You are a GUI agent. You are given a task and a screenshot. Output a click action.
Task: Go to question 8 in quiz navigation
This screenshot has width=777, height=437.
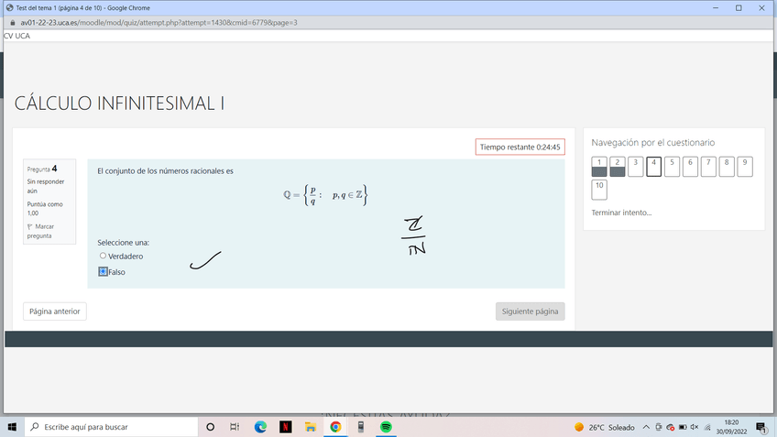pos(727,167)
